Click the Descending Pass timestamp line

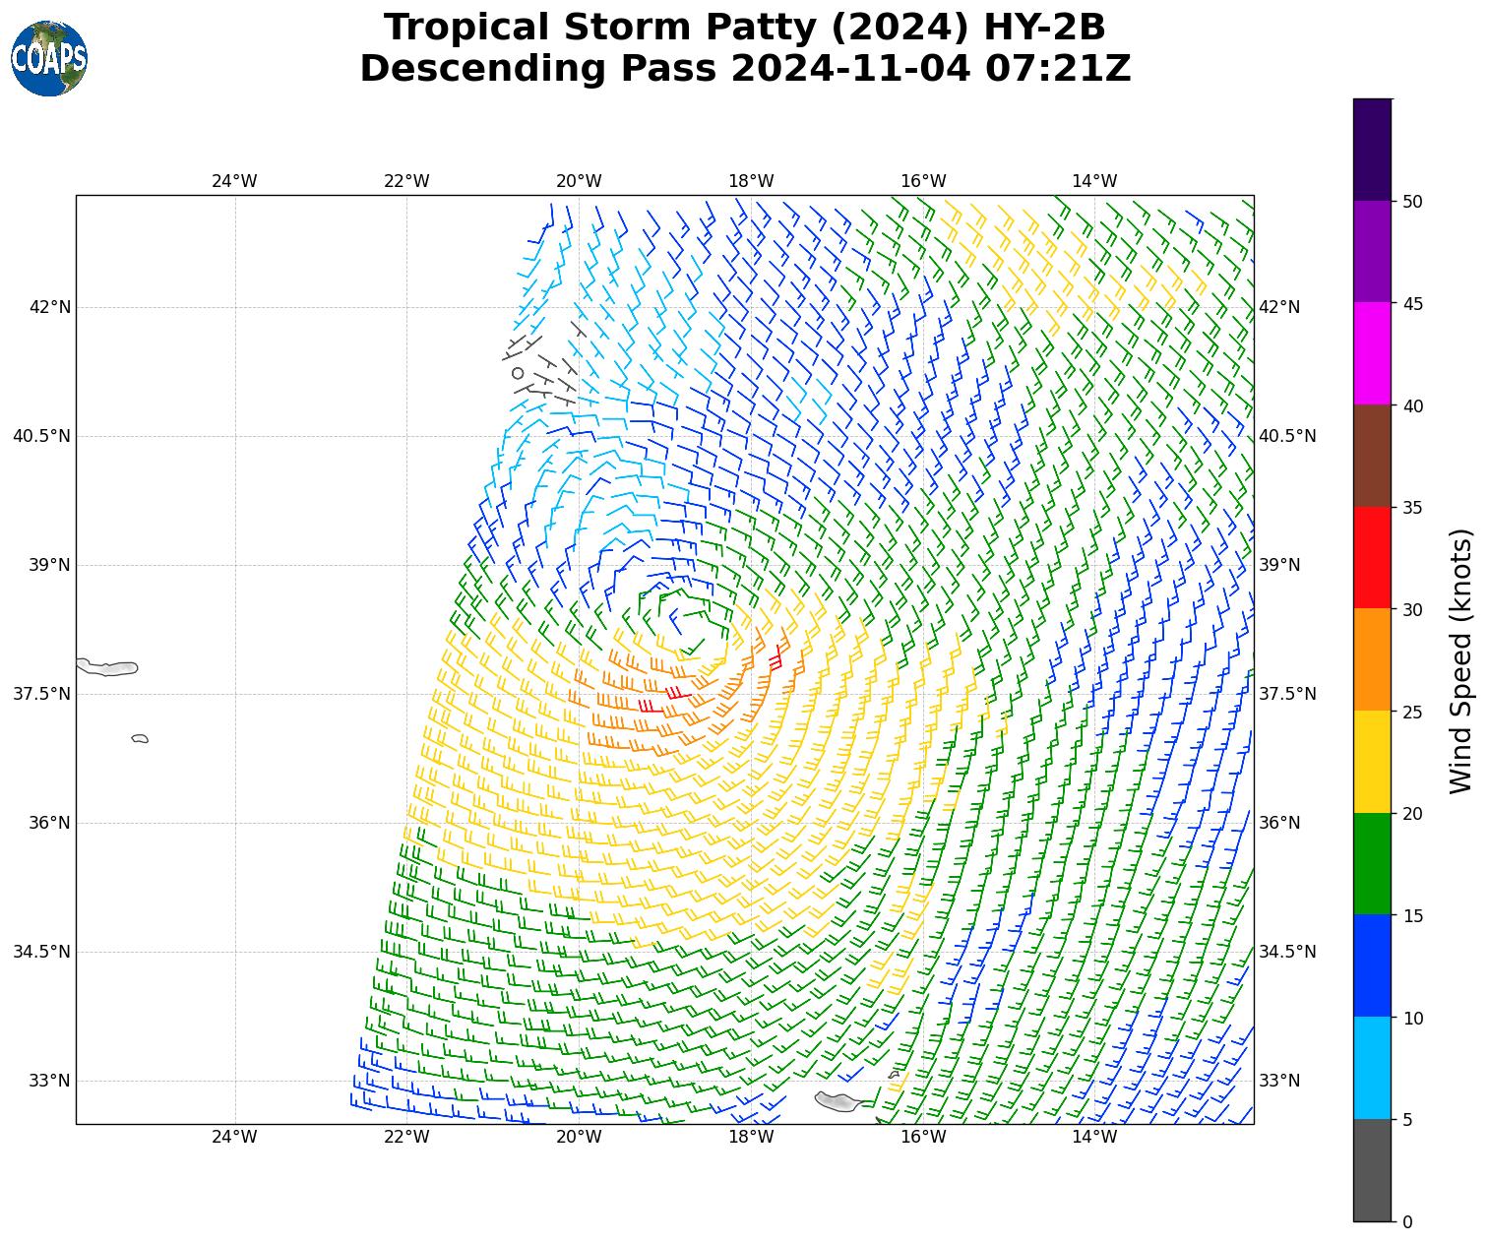[x=744, y=69]
